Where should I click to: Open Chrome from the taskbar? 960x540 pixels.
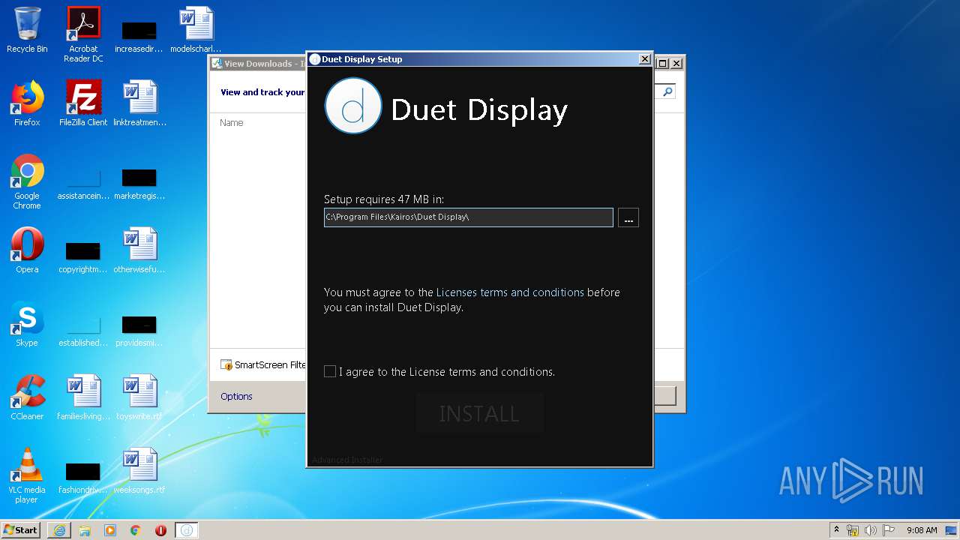(x=136, y=530)
